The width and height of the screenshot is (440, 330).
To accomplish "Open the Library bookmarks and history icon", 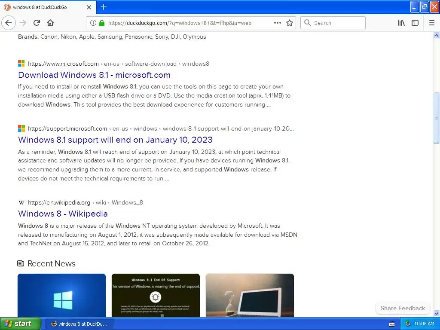I will point(401,23).
